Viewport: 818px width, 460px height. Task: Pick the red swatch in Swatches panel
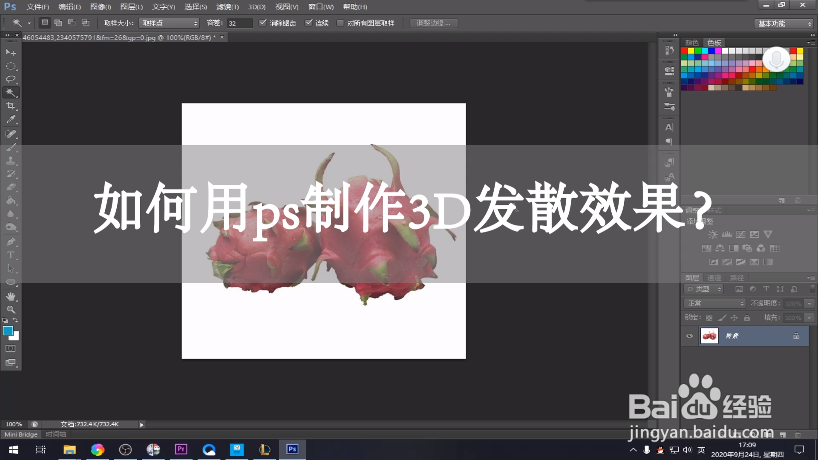point(684,51)
